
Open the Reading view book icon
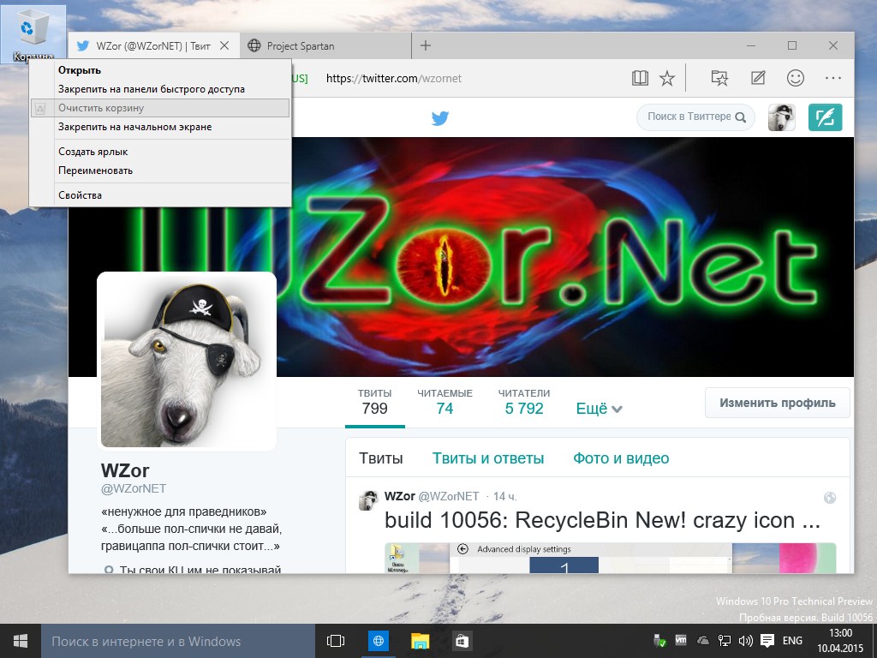[x=640, y=78]
